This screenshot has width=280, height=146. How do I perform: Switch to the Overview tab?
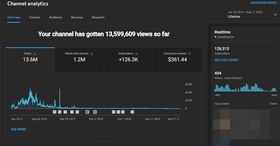(x=14, y=17)
